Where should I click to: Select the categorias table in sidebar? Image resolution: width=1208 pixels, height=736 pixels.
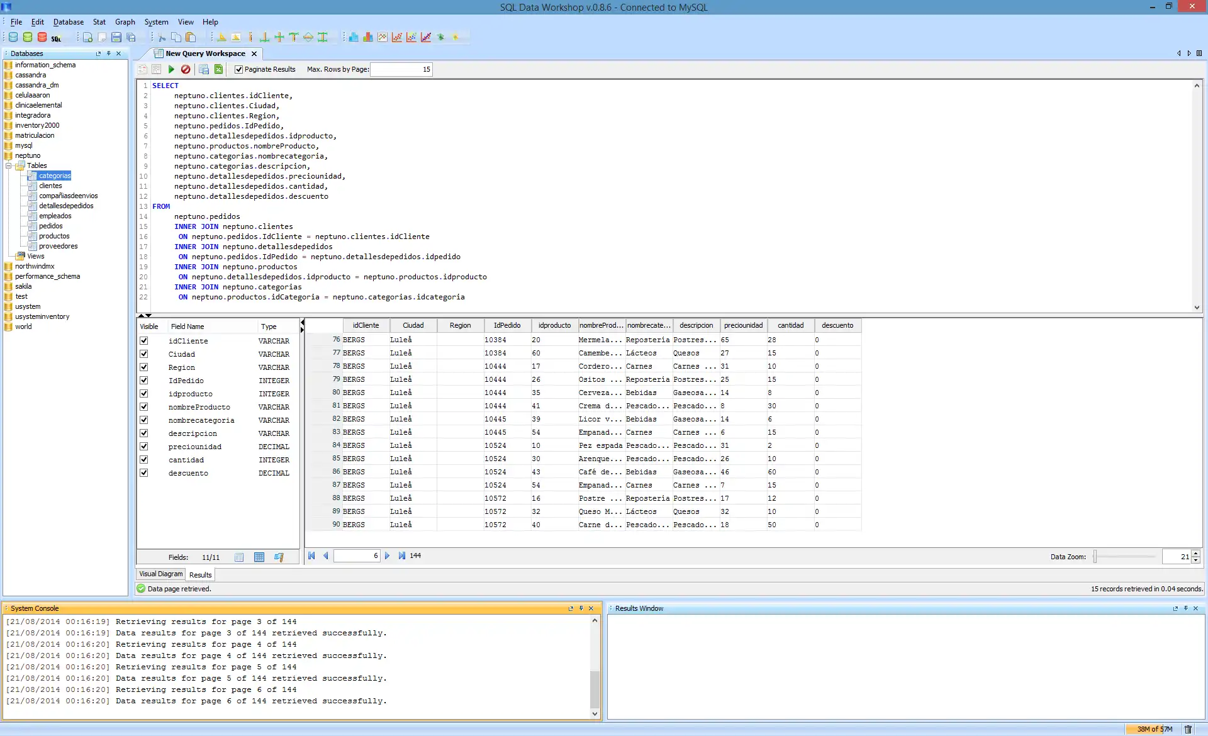coord(53,175)
